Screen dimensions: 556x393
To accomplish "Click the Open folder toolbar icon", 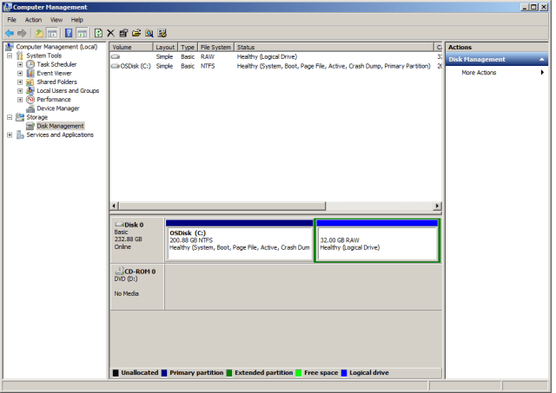I will [136, 33].
